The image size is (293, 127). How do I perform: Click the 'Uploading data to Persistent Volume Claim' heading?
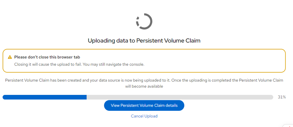point(144,40)
